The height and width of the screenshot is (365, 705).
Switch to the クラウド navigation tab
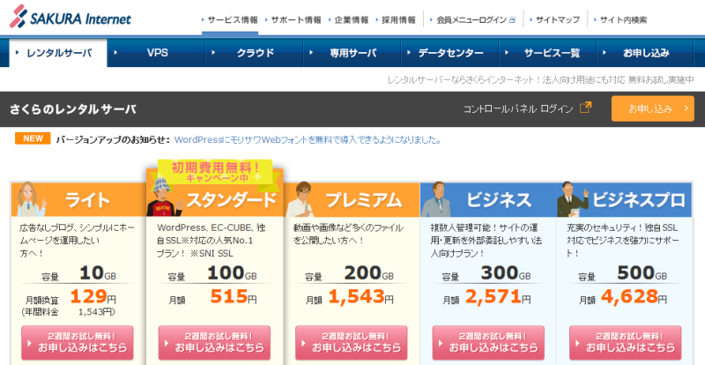255,53
